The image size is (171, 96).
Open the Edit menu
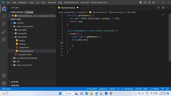point(14,2)
